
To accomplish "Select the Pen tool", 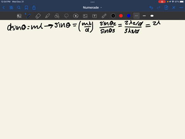I will tap(29, 16).
